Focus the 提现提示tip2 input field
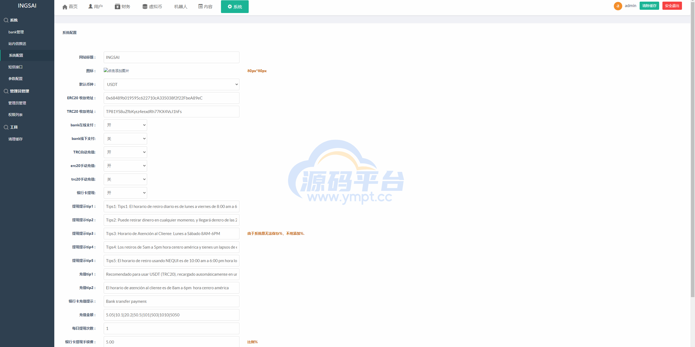695x347 pixels. pyautogui.click(x=172, y=220)
